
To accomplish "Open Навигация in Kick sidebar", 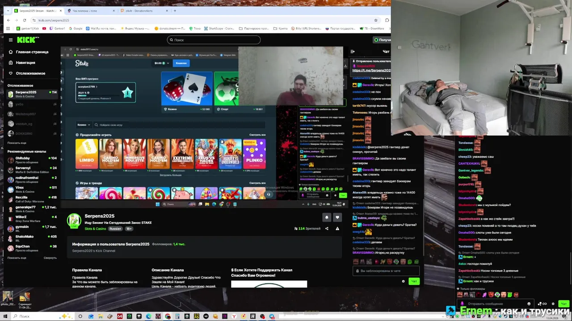I will point(22,63).
